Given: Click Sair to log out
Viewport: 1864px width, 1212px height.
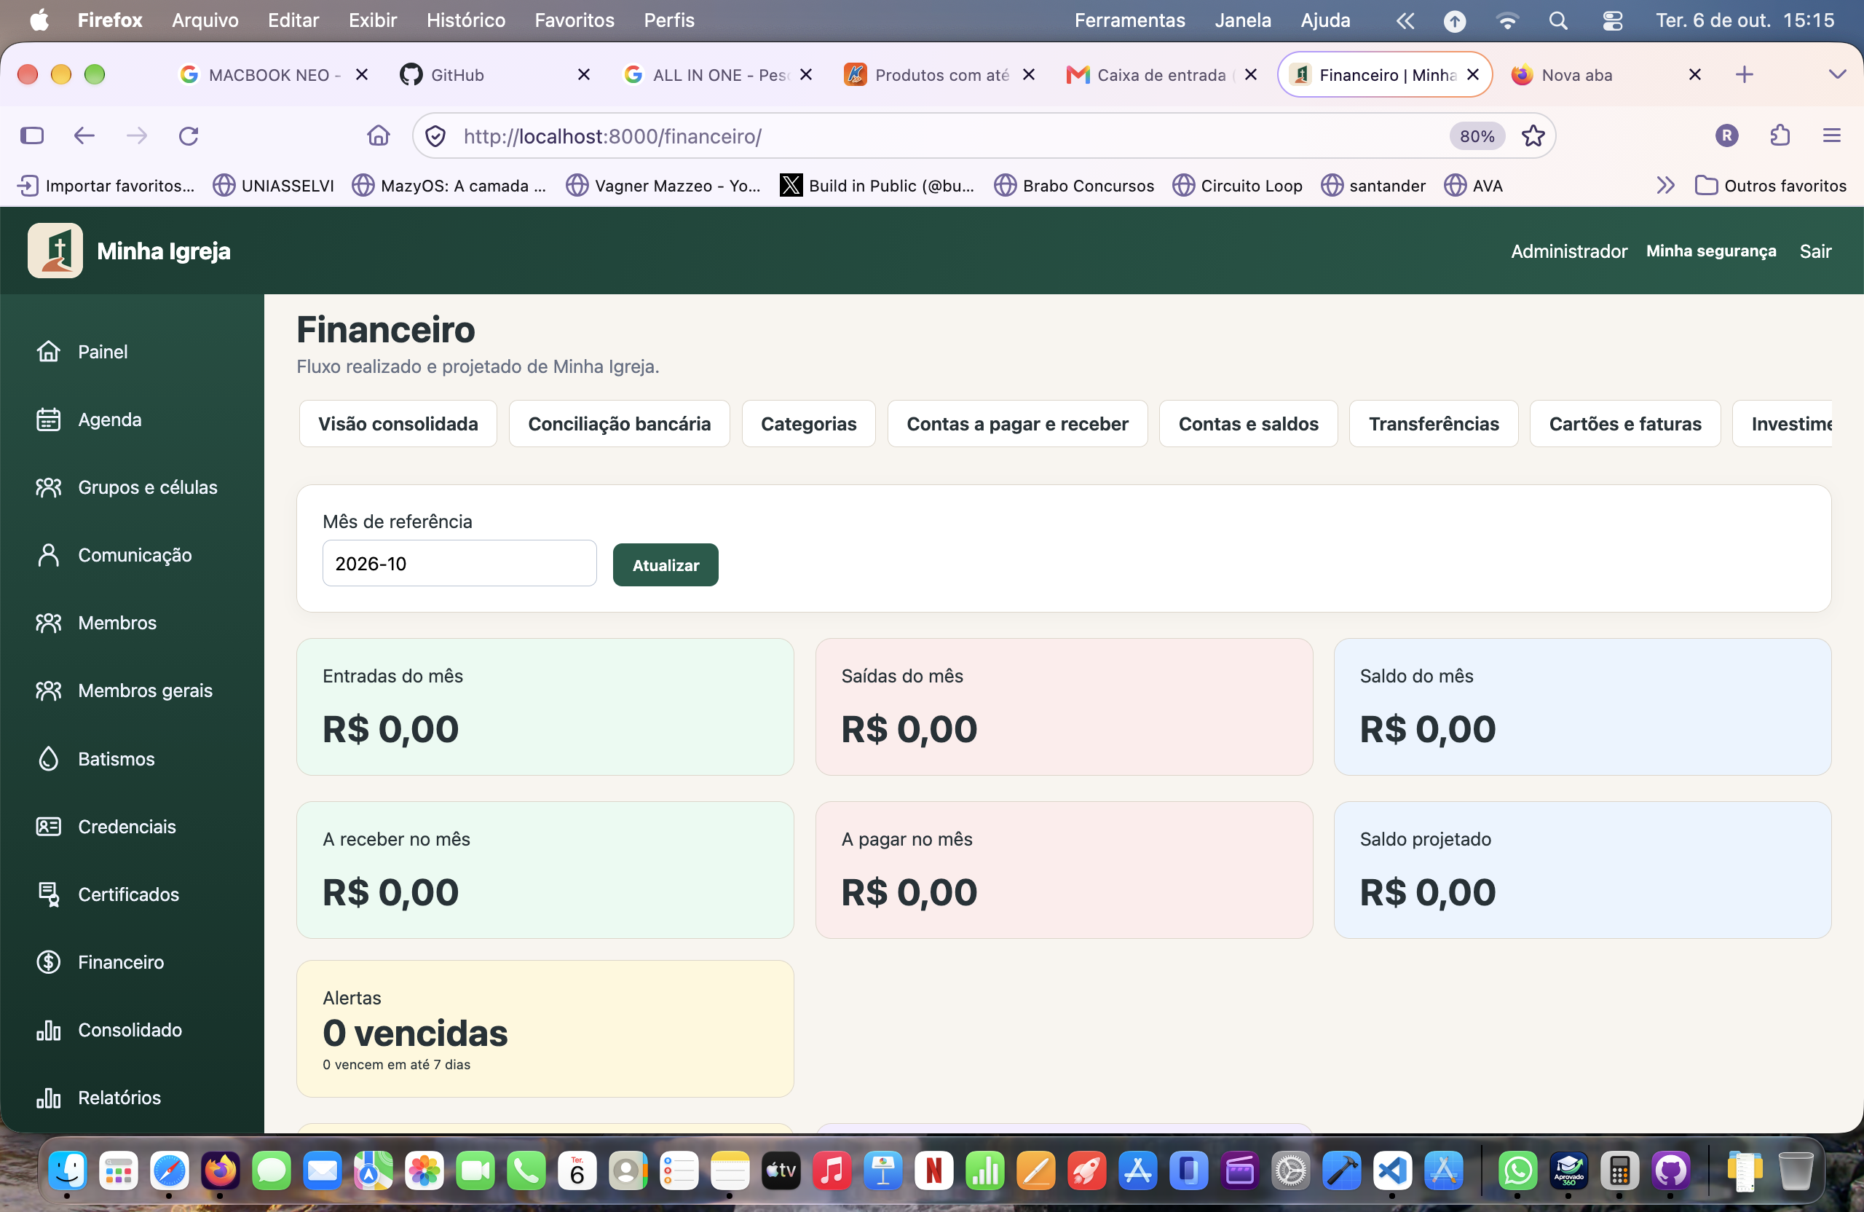Looking at the screenshot, I should click(x=1814, y=251).
